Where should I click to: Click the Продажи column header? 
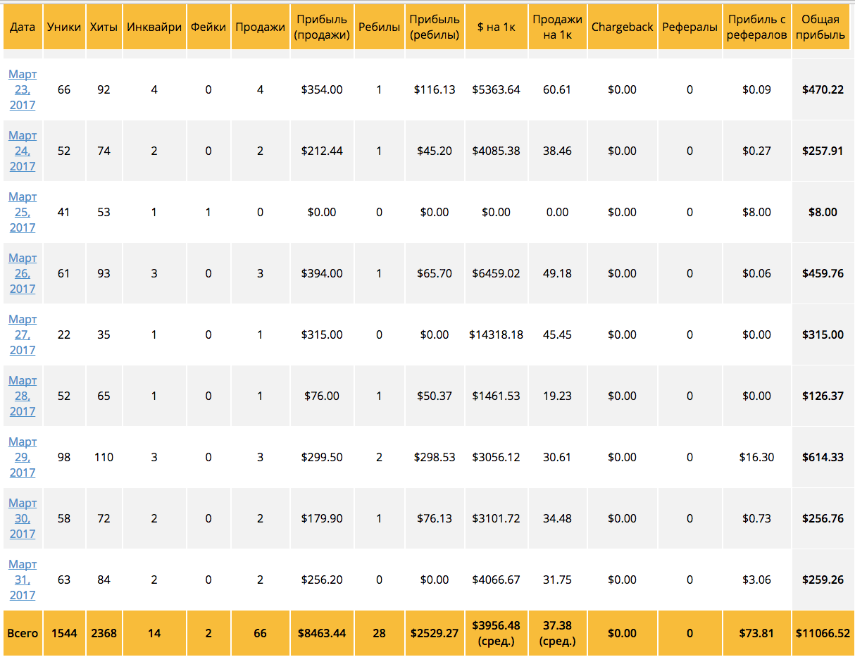click(x=260, y=27)
